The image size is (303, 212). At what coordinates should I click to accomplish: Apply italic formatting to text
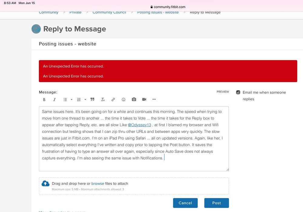click(x=55, y=100)
